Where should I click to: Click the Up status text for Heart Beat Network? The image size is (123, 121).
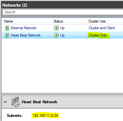pyautogui.click(x=62, y=35)
